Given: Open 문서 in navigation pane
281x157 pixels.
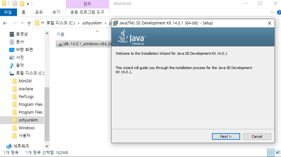Looking at the screenshot, I should [x=20, y=42].
